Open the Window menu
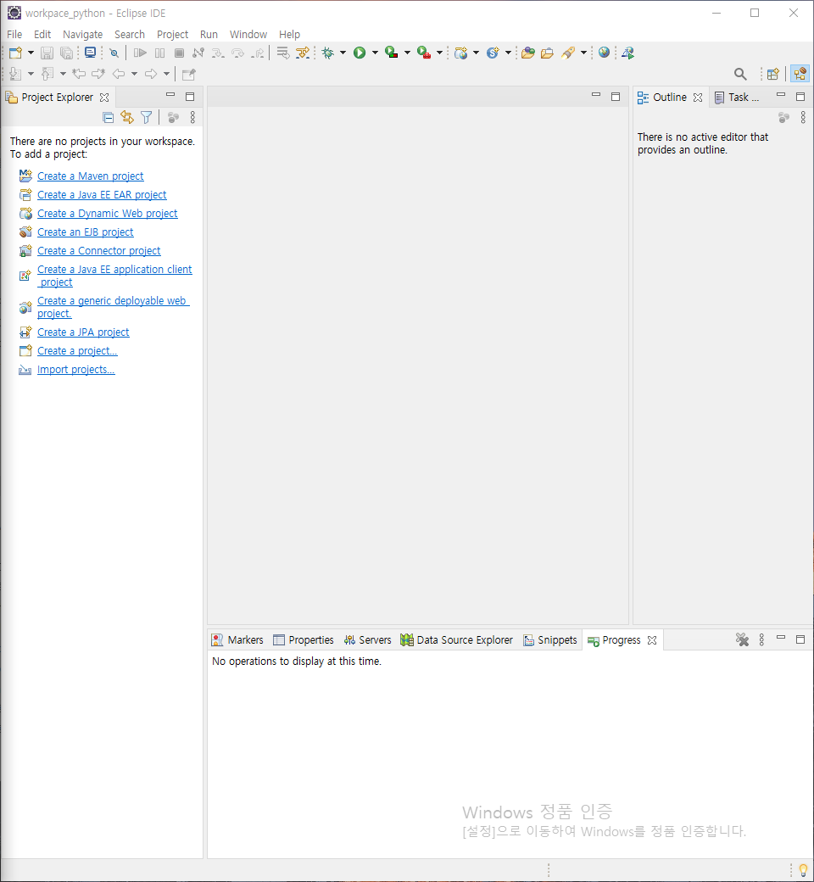Screen dimensions: 814x882 pyautogui.click(x=248, y=34)
